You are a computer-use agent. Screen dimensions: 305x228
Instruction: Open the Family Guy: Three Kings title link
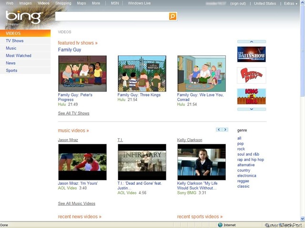[x=139, y=95]
